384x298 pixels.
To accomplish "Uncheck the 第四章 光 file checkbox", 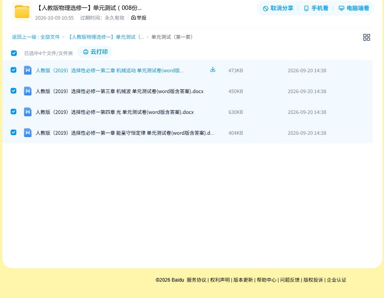I will tap(13, 111).
